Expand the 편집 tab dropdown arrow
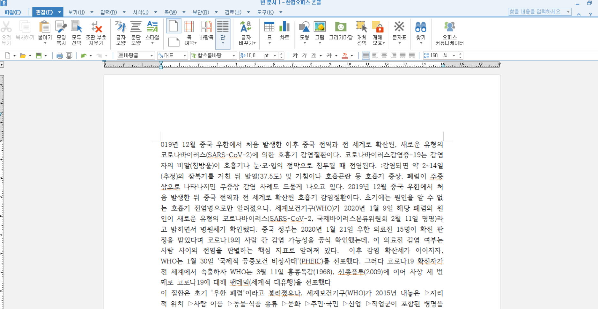Viewport: 598px width, 309px height. point(59,12)
